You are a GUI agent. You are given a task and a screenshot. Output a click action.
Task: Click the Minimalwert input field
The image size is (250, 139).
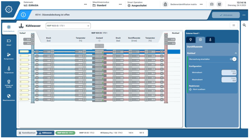click(x=229, y=72)
